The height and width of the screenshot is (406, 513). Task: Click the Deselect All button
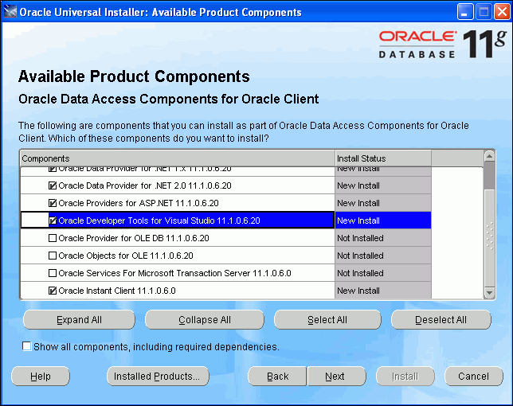pyautogui.click(x=441, y=320)
